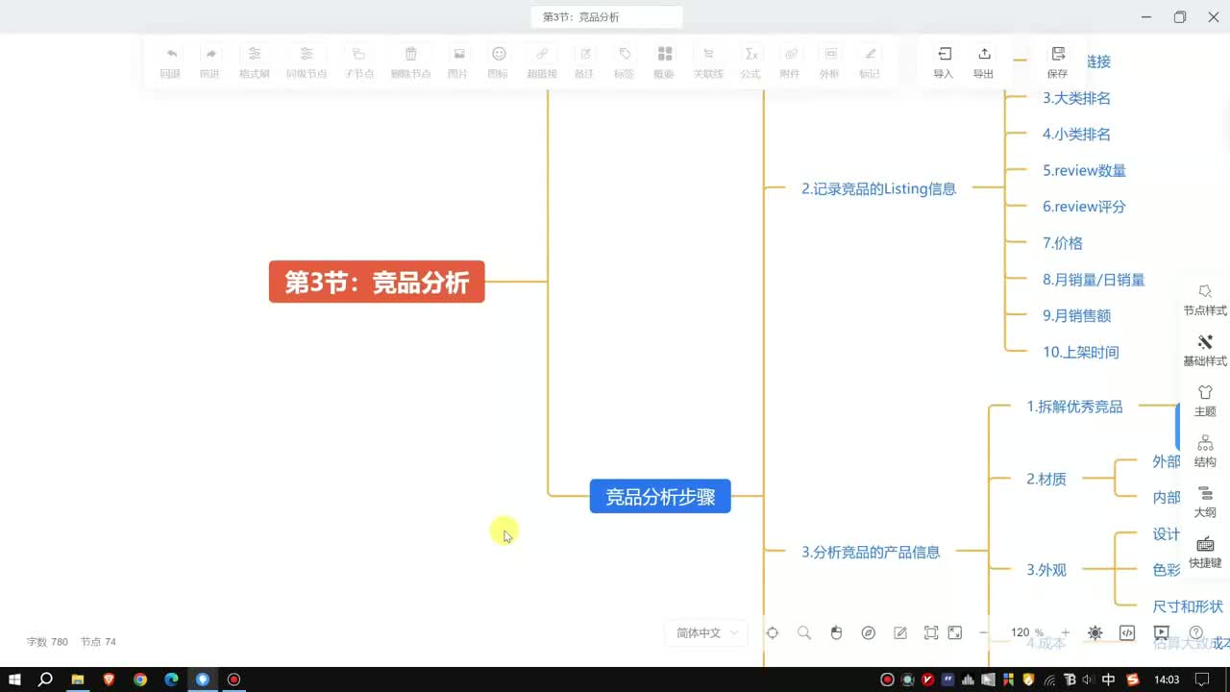The image size is (1230, 692).
Task: Click the fullscreen expand icon
Action: (x=955, y=632)
